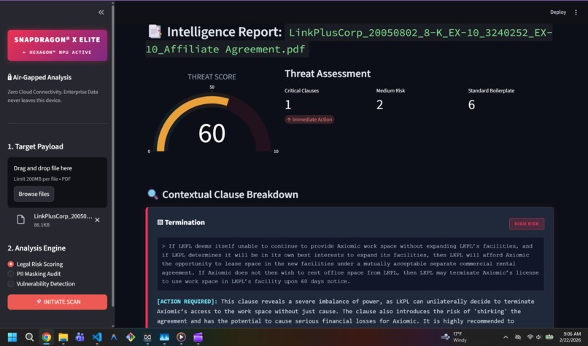Open the Photos app taskbar icon
588x346 pixels.
pyautogui.click(x=164, y=337)
